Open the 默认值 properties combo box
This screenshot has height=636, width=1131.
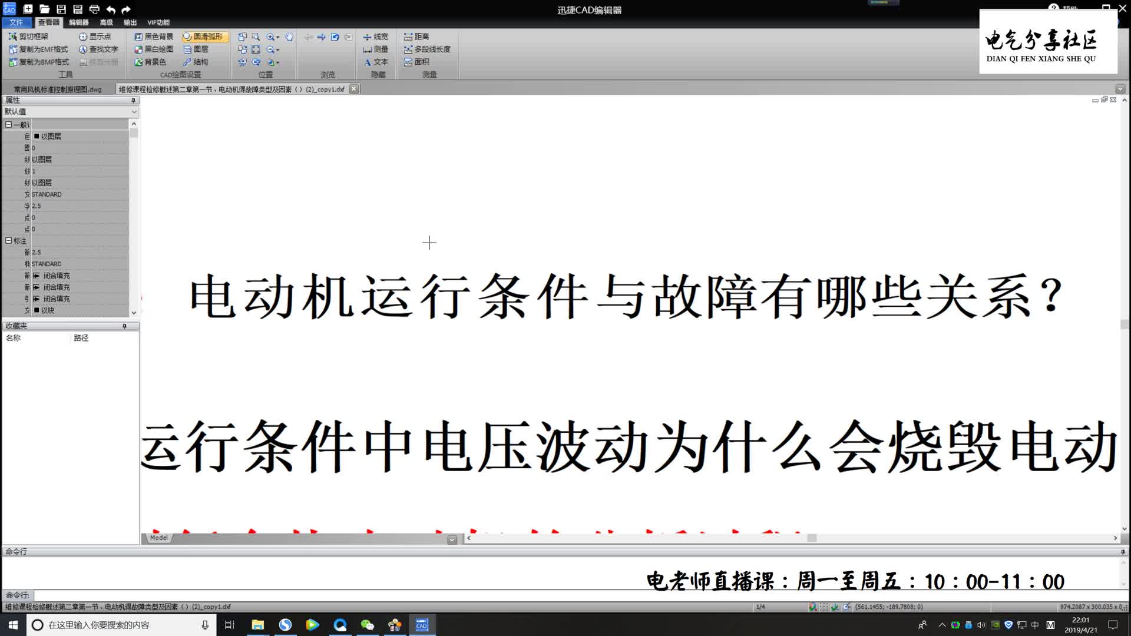click(x=70, y=111)
